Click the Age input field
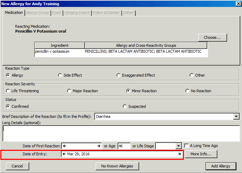Screen dimensions: 242x173 coord(124,146)
